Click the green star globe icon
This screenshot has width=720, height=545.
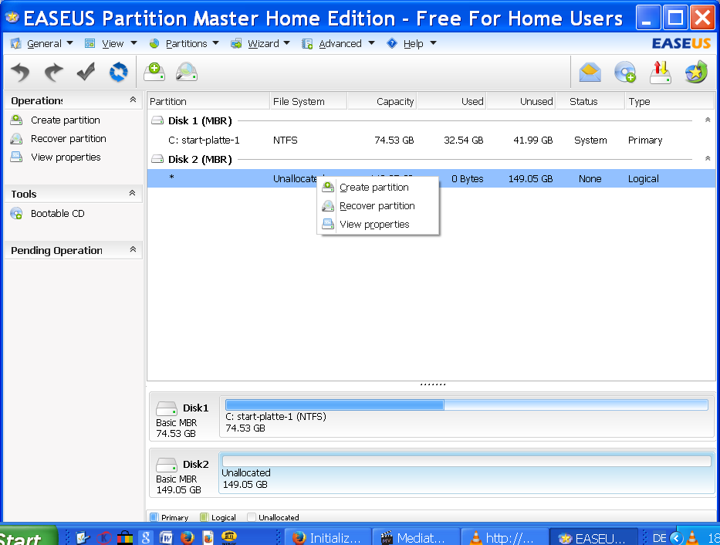click(x=696, y=72)
